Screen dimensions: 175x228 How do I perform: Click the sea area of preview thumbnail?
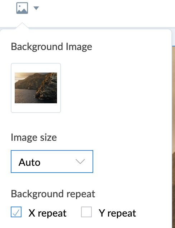click(x=24, y=96)
